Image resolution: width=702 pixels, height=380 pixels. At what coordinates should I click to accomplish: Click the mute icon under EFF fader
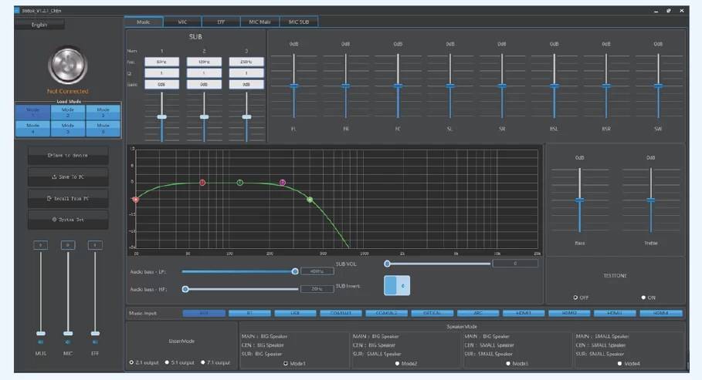[95, 342]
